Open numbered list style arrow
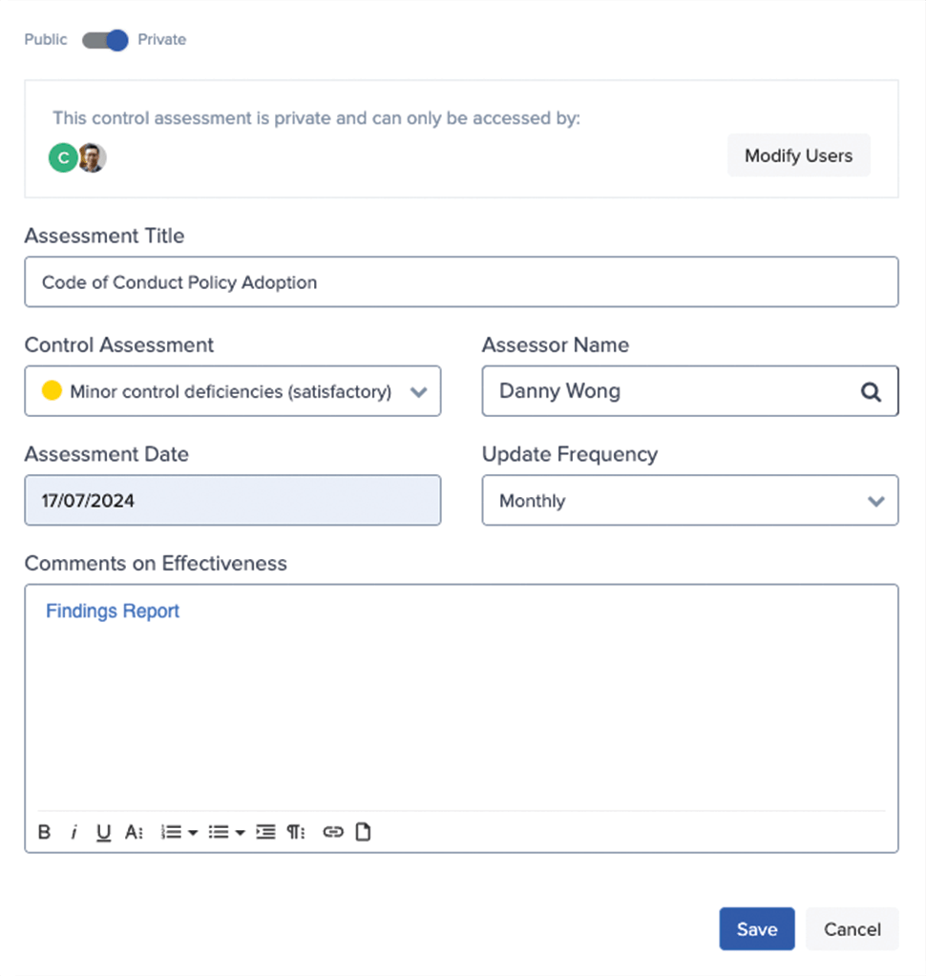The image size is (926, 976). point(193,833)
